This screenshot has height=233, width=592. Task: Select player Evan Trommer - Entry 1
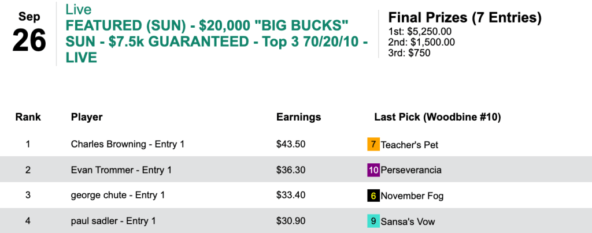[121, 170]
